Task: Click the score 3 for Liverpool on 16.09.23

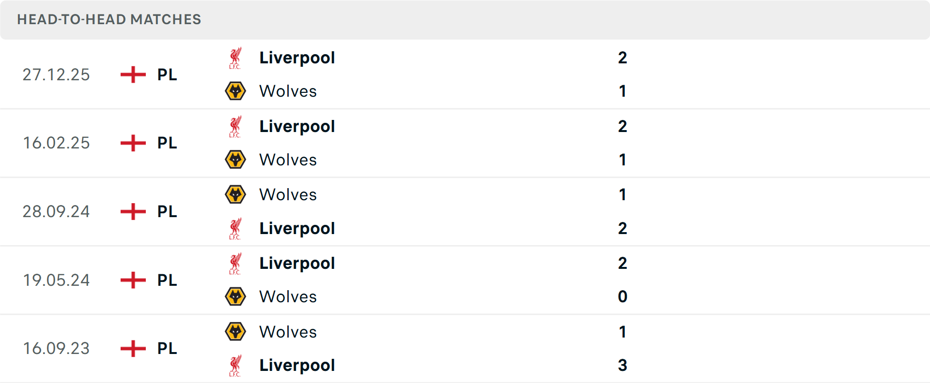Action: 623,365
